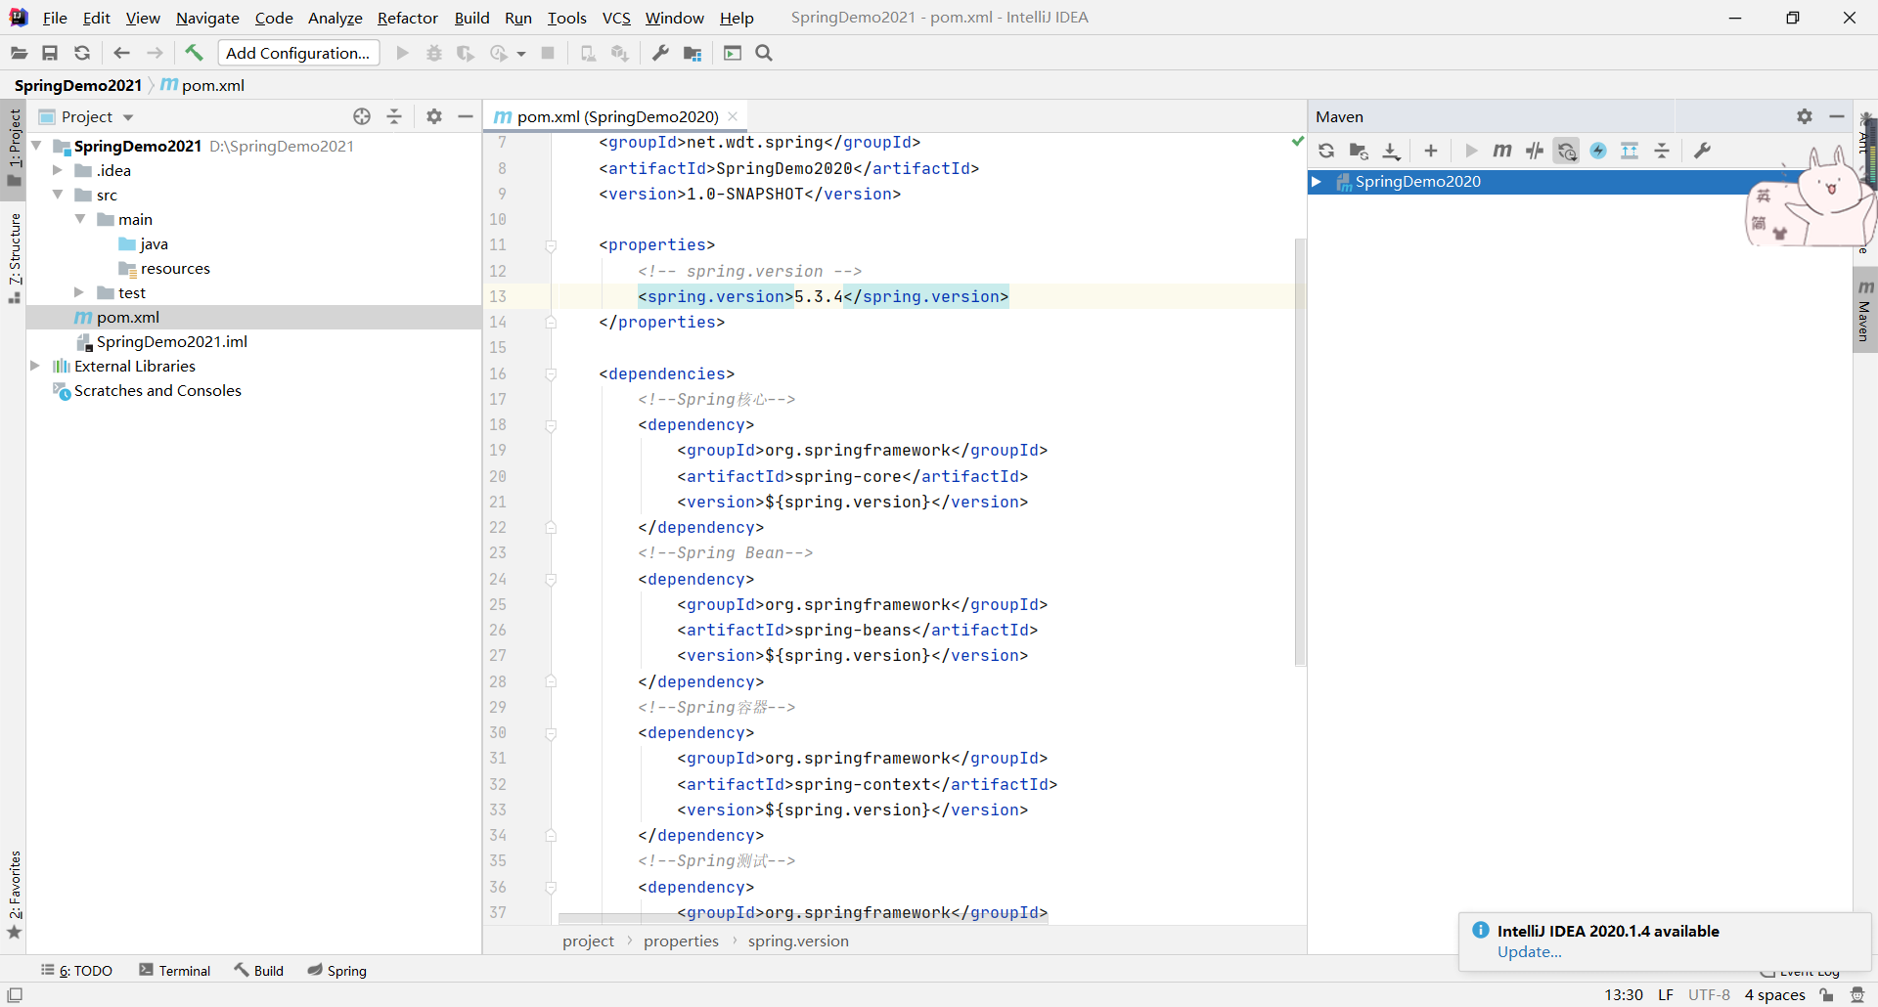Image resolution: width=1878 pixels, height=1007 pixels.
Task: Click the 'properties' breadcrumb below the editor
Action: tap(681, 941)
